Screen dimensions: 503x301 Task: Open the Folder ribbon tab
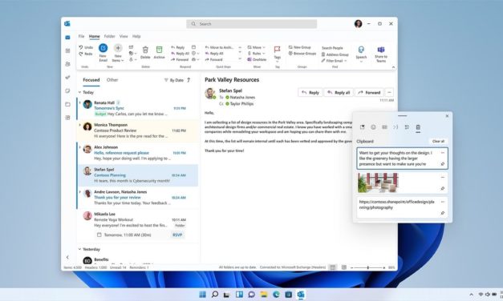click(109, 36)
